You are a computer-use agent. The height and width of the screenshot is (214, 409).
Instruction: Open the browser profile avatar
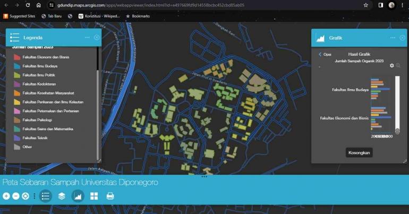coord(391,5)
